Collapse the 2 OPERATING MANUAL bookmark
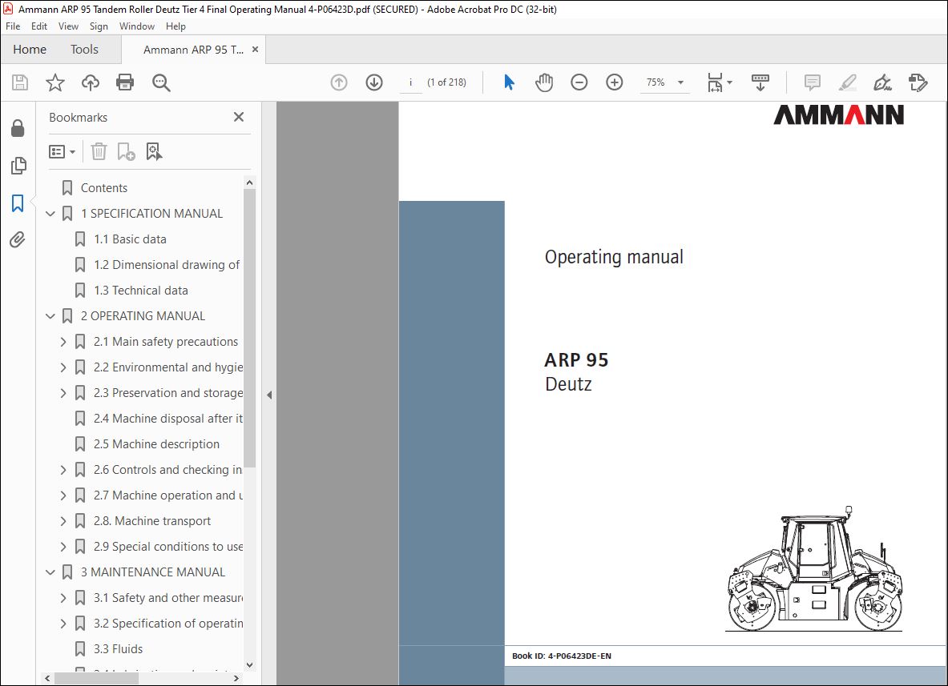The width and height of the screenshot is (948, 686). (50, 316)
